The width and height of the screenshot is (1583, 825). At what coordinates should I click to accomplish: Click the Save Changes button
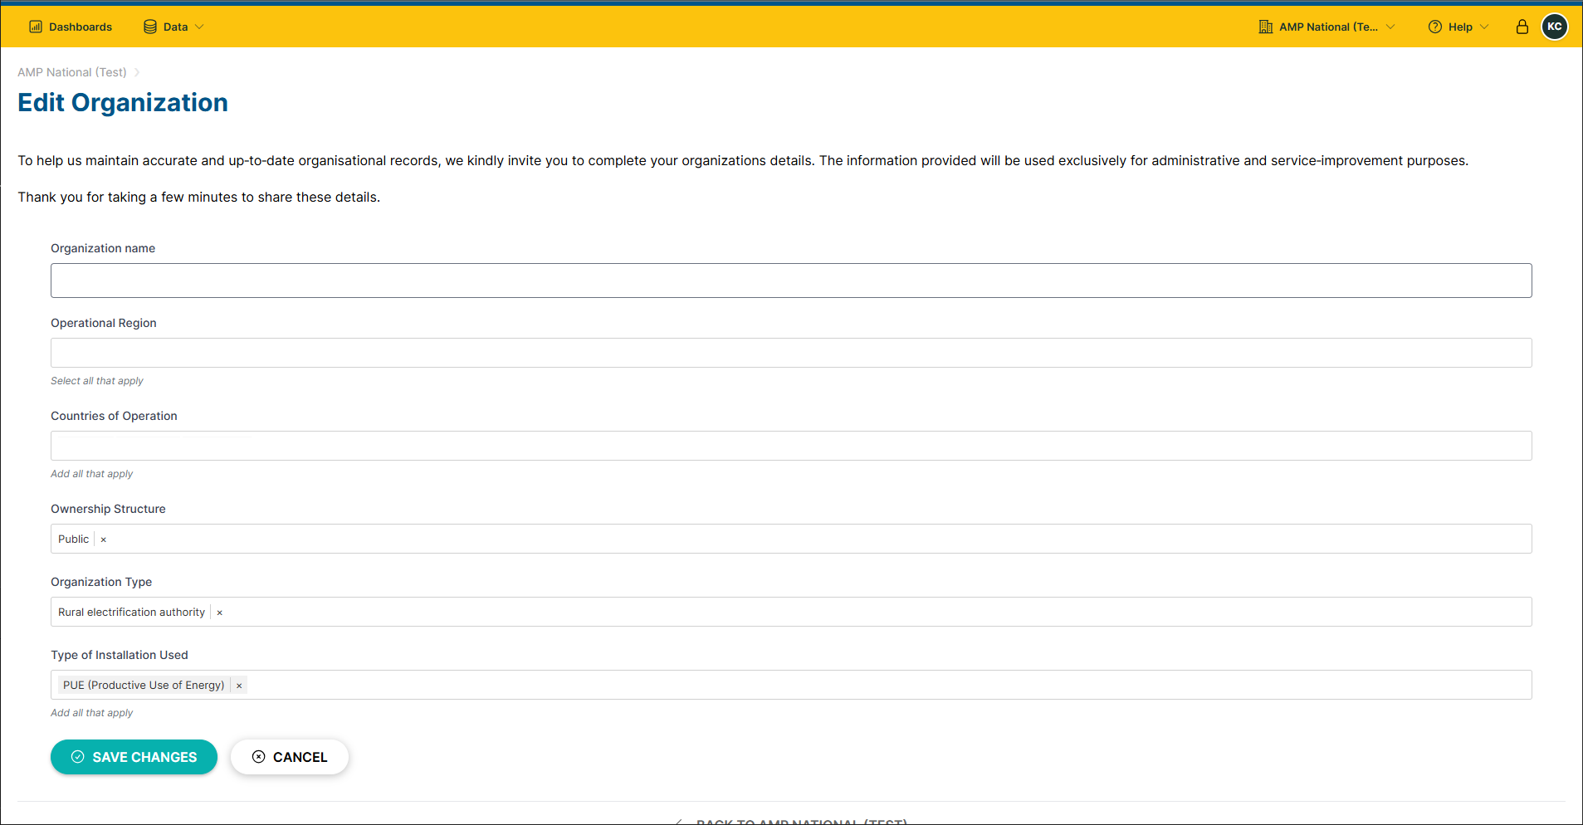click(134, 757)
